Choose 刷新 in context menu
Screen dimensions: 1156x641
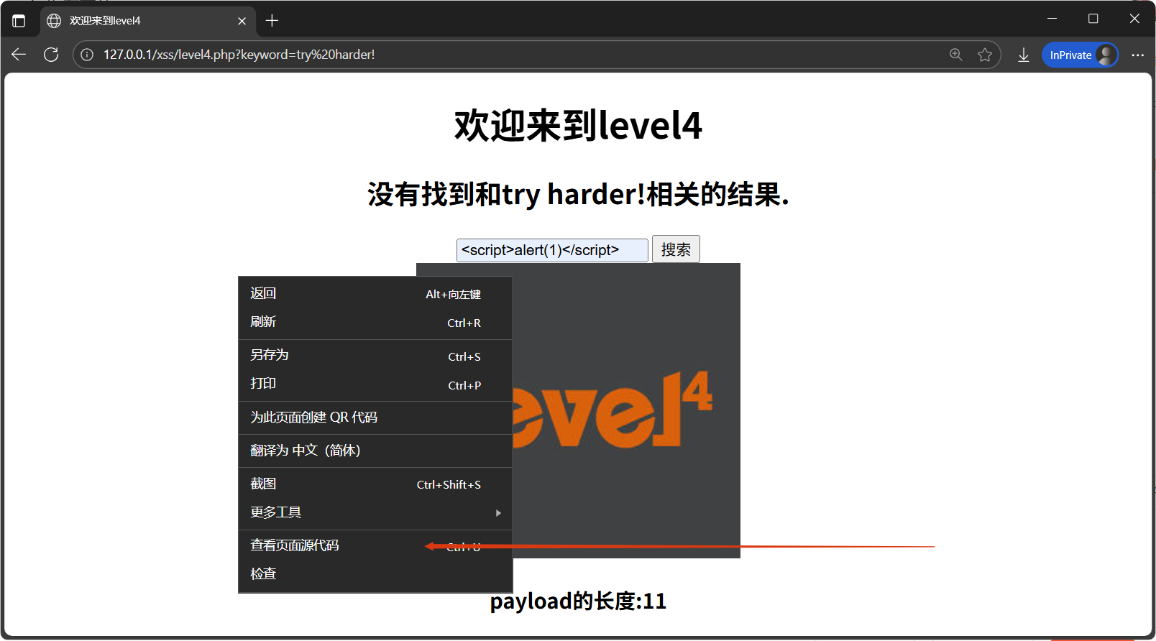pyautogui.click(x=375, y=322)
